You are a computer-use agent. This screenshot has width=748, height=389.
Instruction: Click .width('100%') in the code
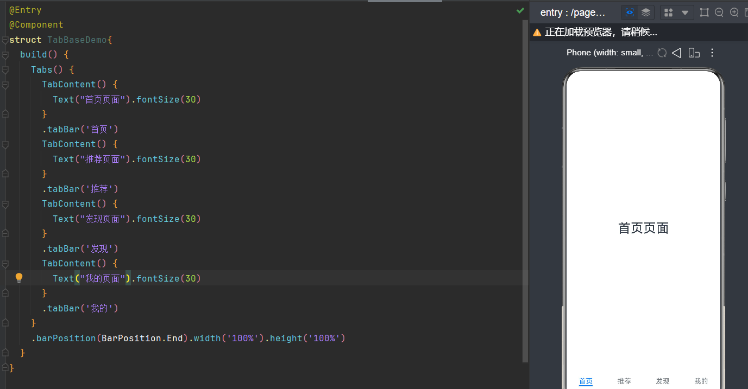pos(227,338)
